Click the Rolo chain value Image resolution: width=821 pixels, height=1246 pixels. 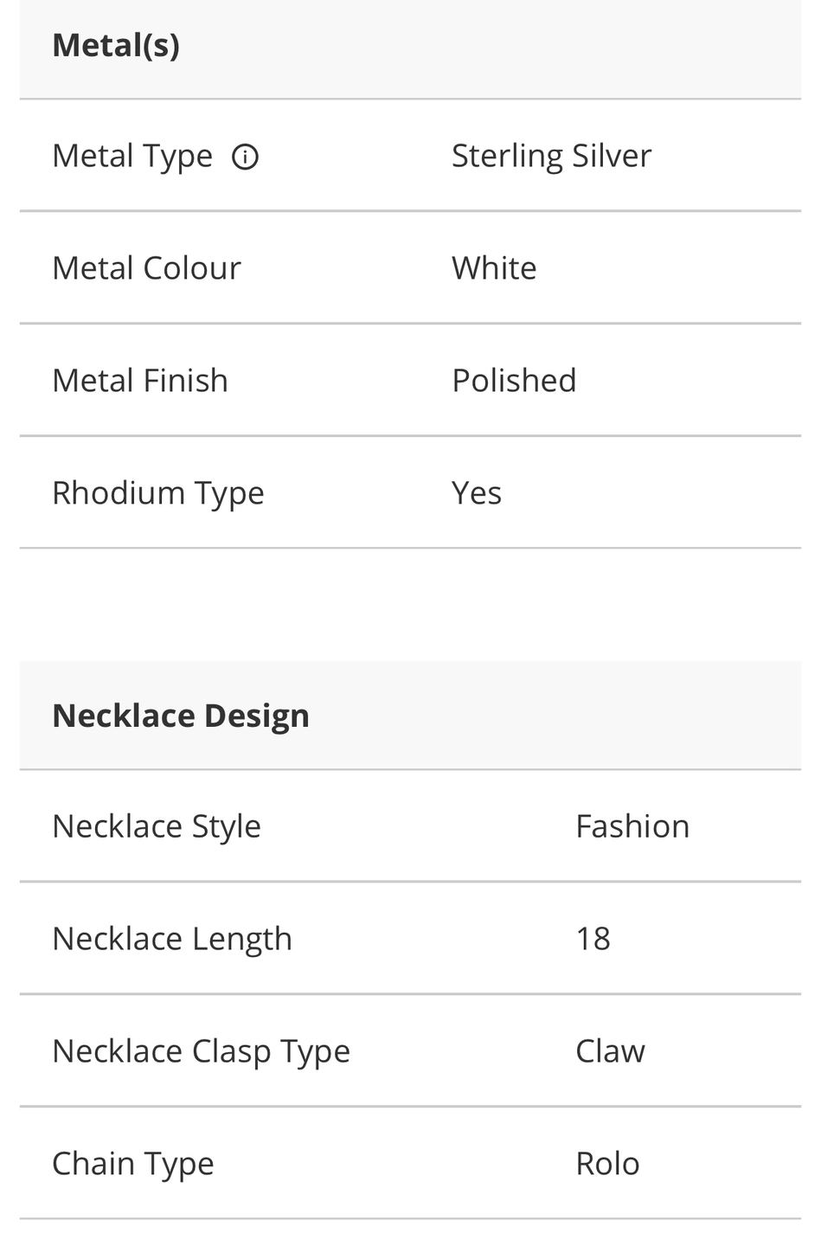[x=607, y=1164]
